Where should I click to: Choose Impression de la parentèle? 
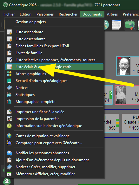[37, 119]
